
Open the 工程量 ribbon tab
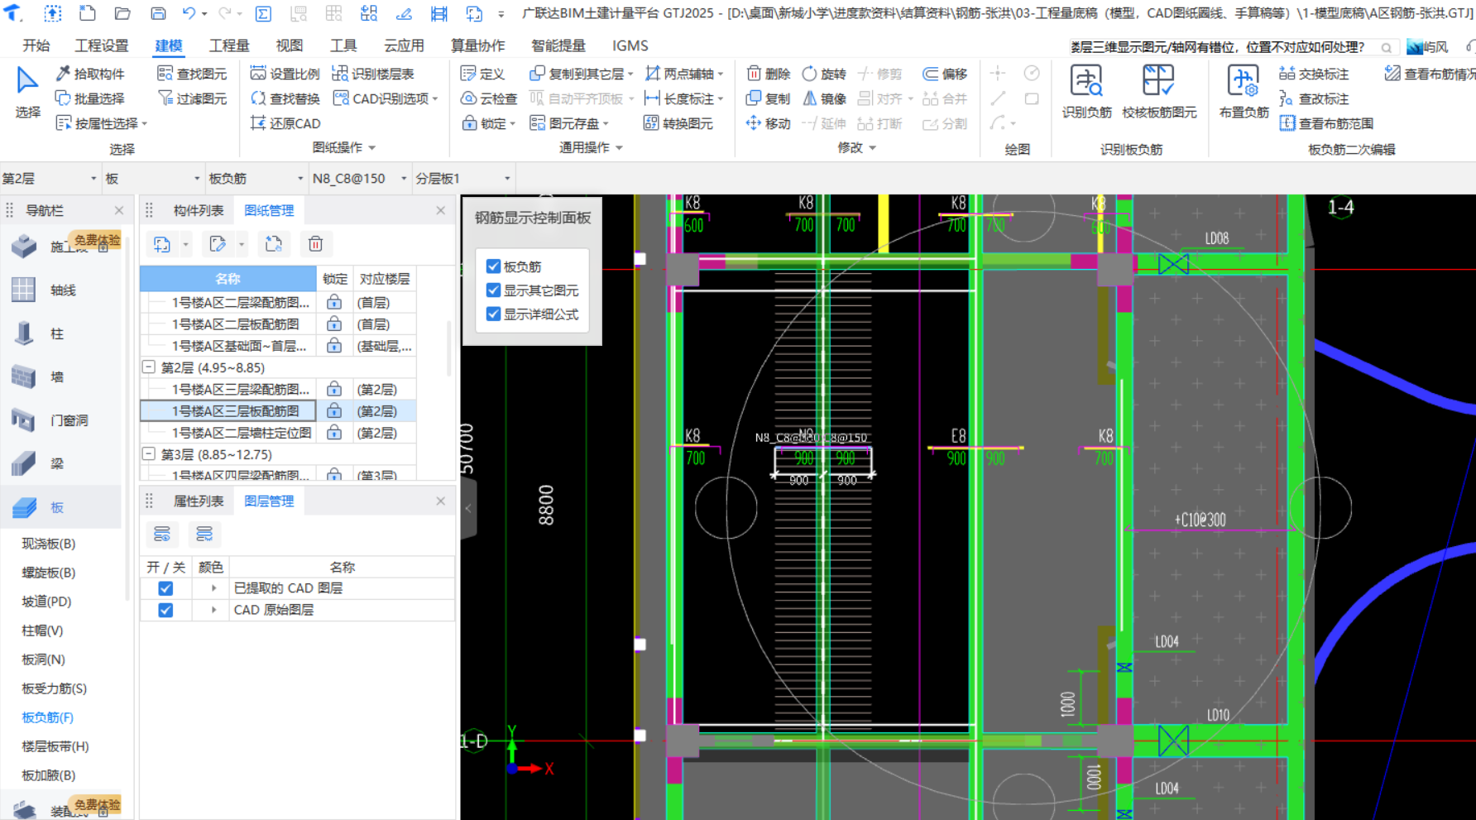(229, 46)
